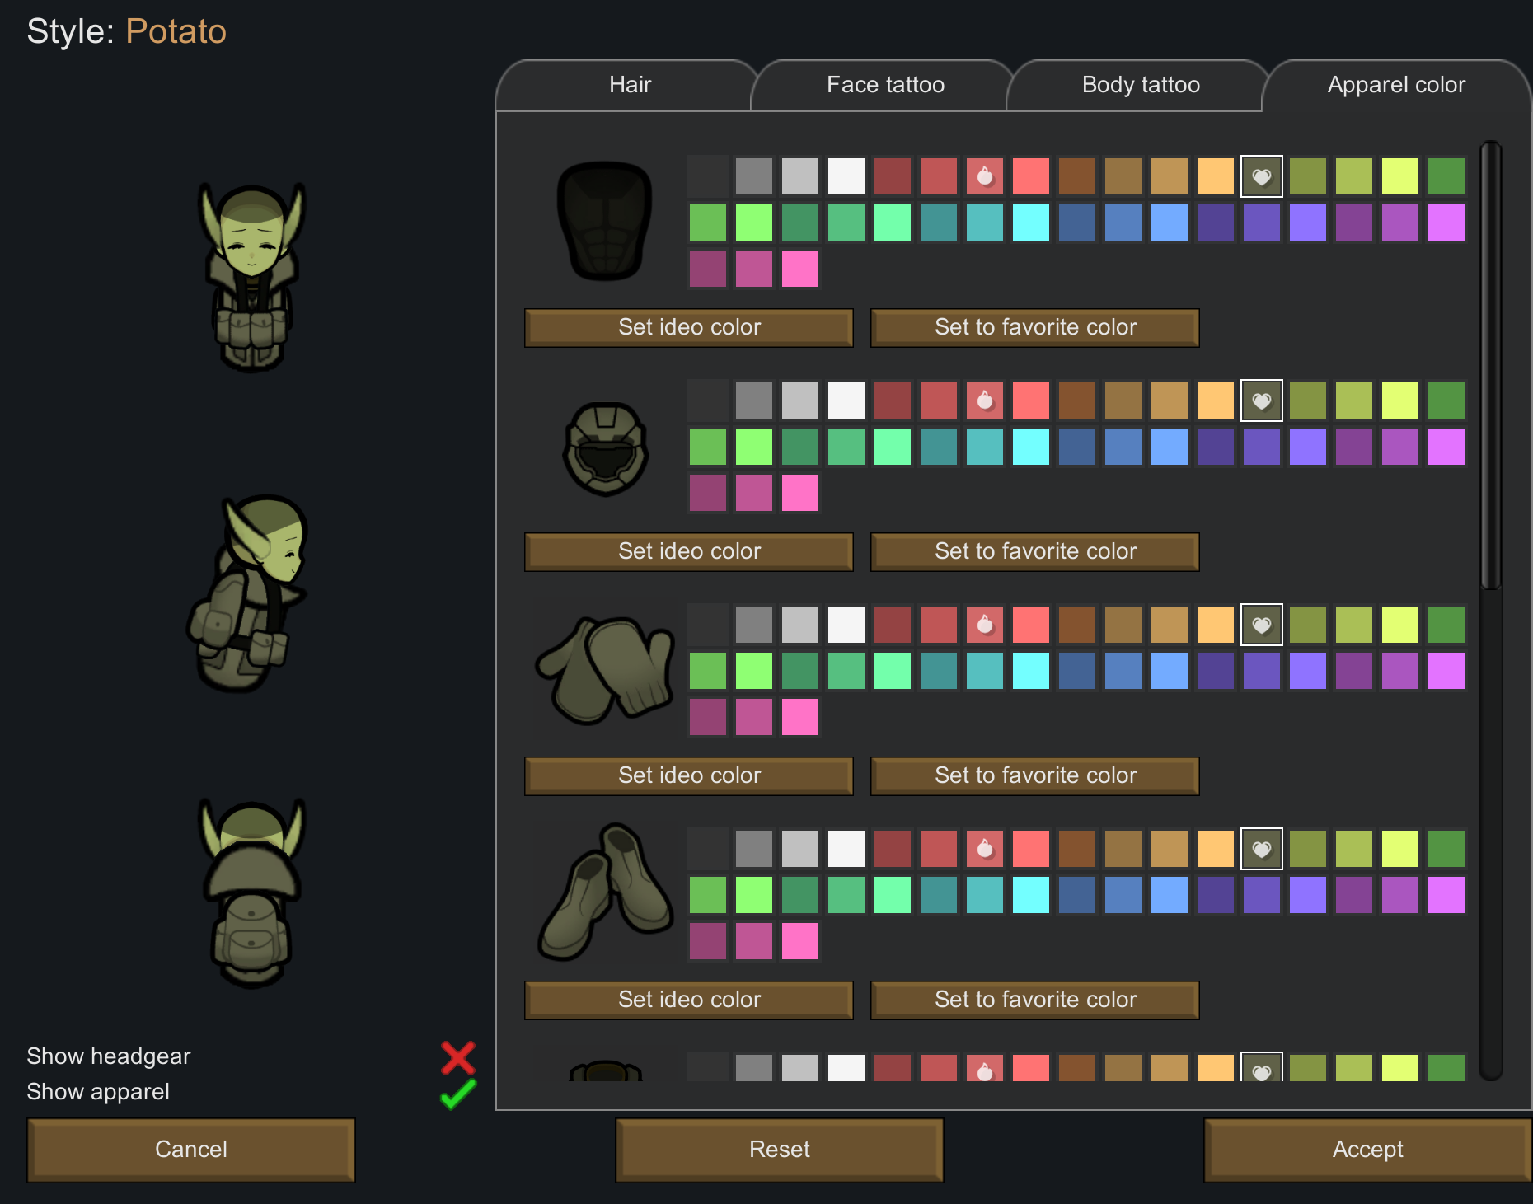This screenshot has height=1204, width=1533.
Task: Click Set to favorite color for boots
Action: click(x=1035, y=1000)
